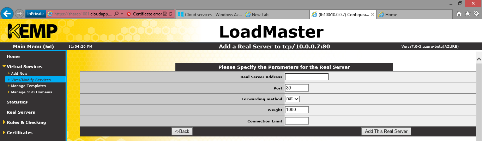Screen dimensions: 482x141
Task: Click the browser Back arrow button
Action: [8, 14]
